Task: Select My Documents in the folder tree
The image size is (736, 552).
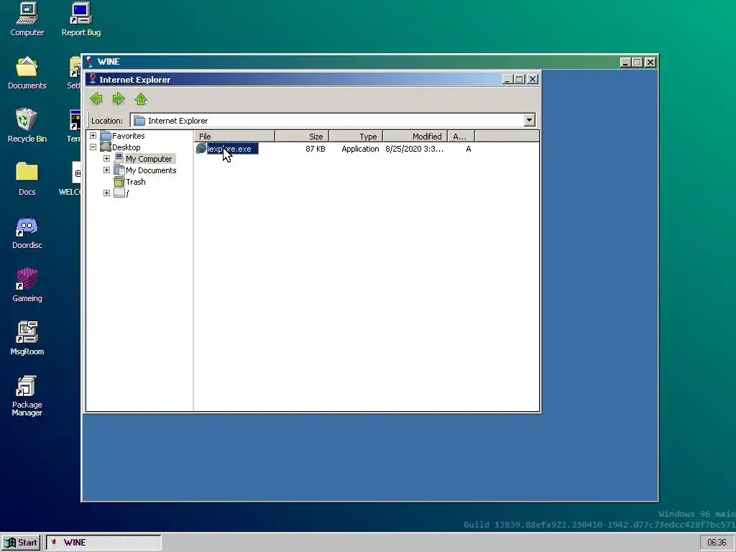Action: click(x=151, y=170)
